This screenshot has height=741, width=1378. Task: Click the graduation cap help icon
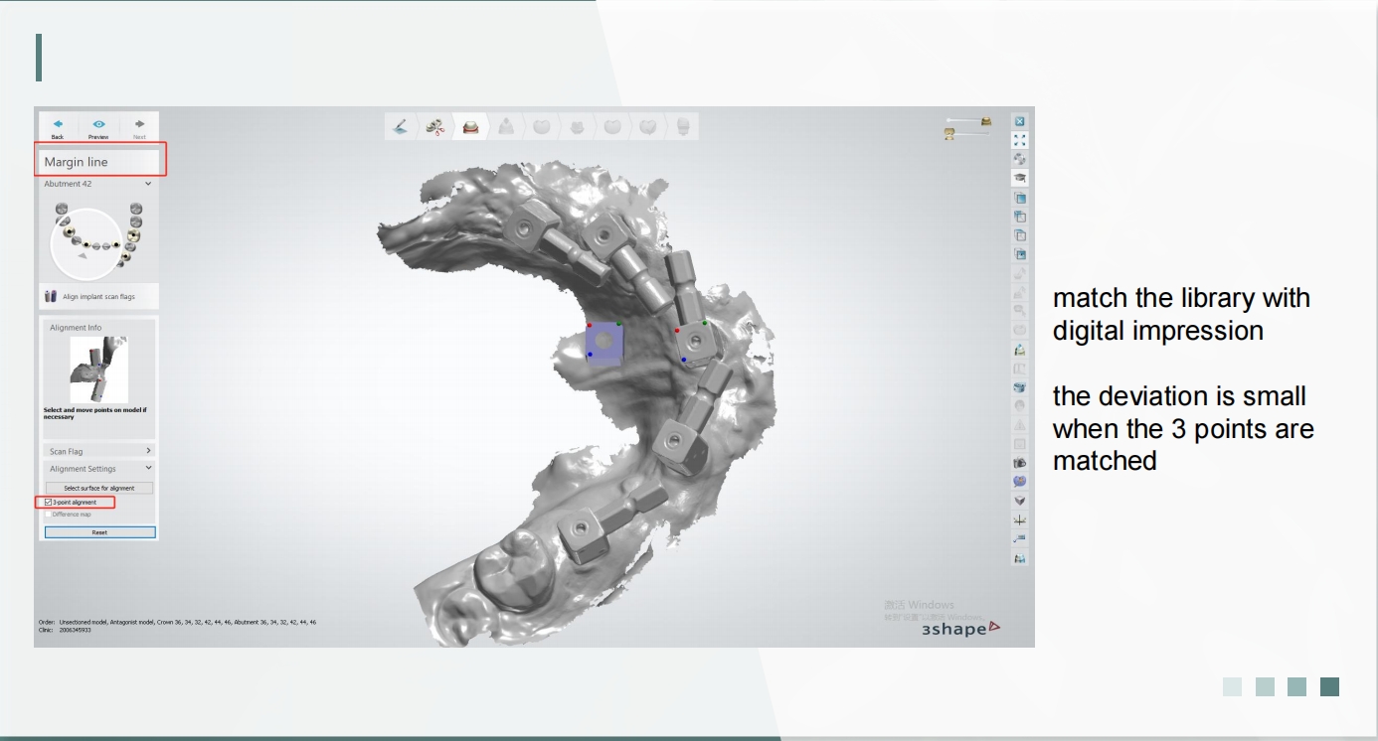[1019, 178]
